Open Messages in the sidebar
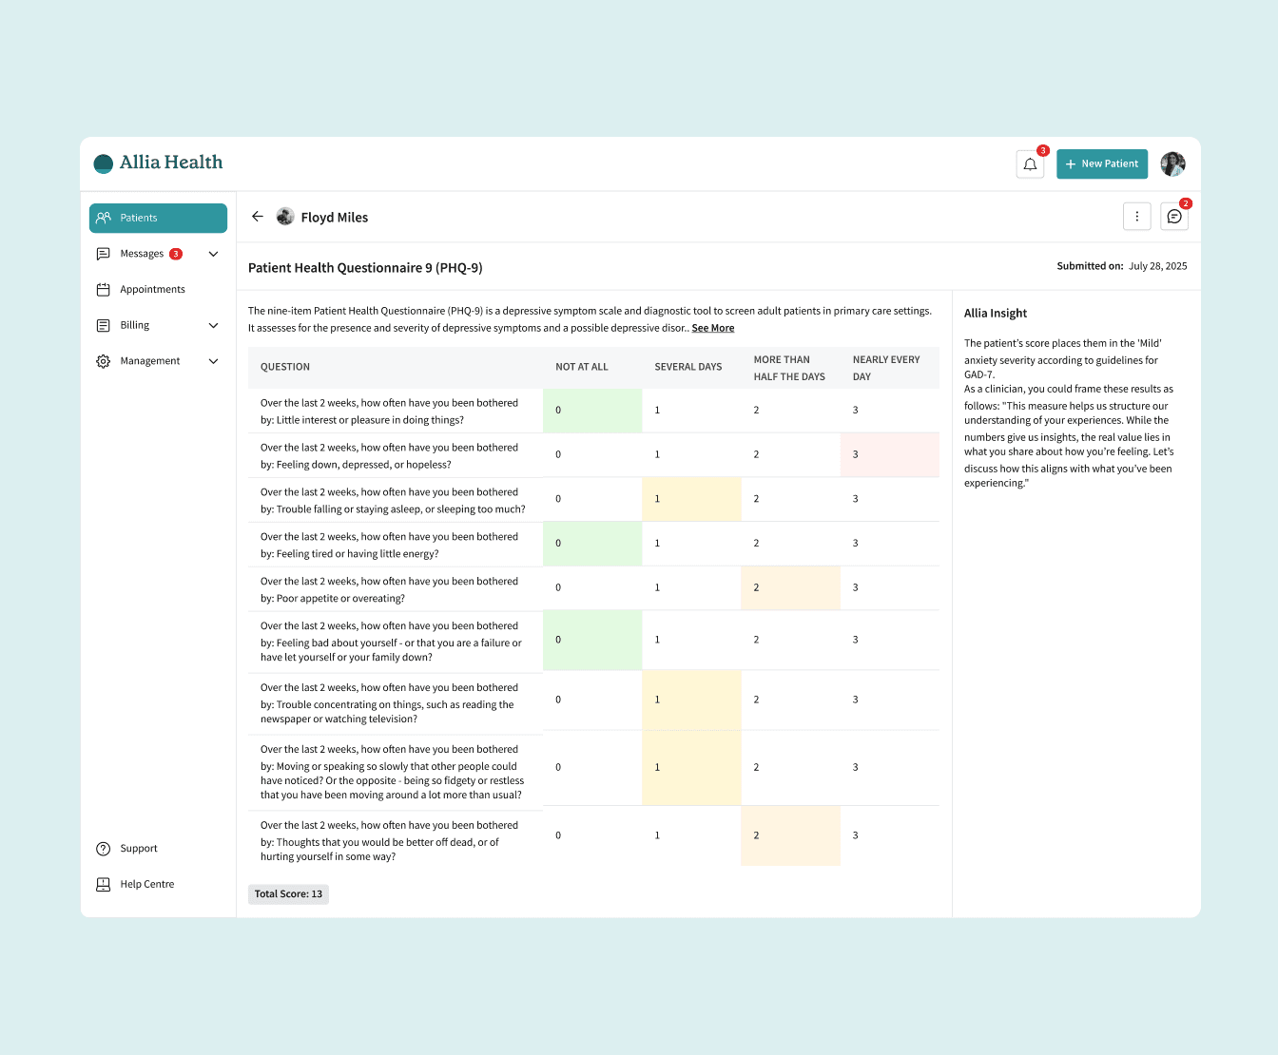This screenshot has height=1055, width=1278. click(x=158, y=254)
